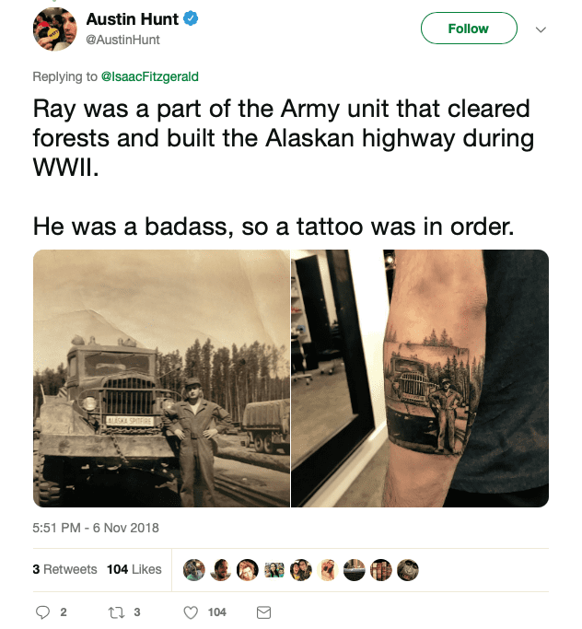Open the @AustinHunt handle link
Screen dimensions: 582x629
tap(122, 40)
